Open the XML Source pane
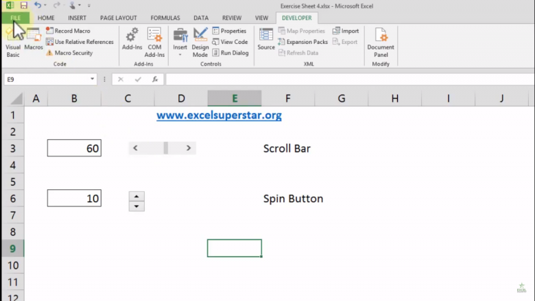Viewport: 535px width, 301px height. [266, 40]
